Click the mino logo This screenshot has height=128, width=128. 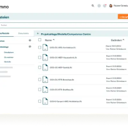pyautogui.click(x=4, y=7)
